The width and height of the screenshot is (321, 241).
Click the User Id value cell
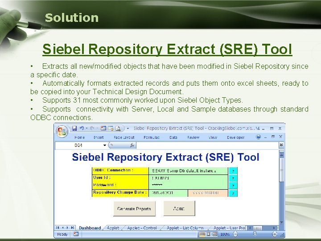point(188,178)
